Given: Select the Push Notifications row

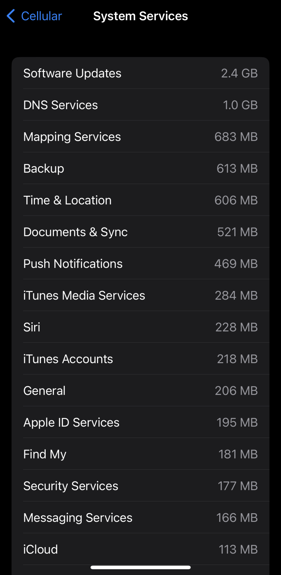Looking at the screenshot, I should (140, 264).
